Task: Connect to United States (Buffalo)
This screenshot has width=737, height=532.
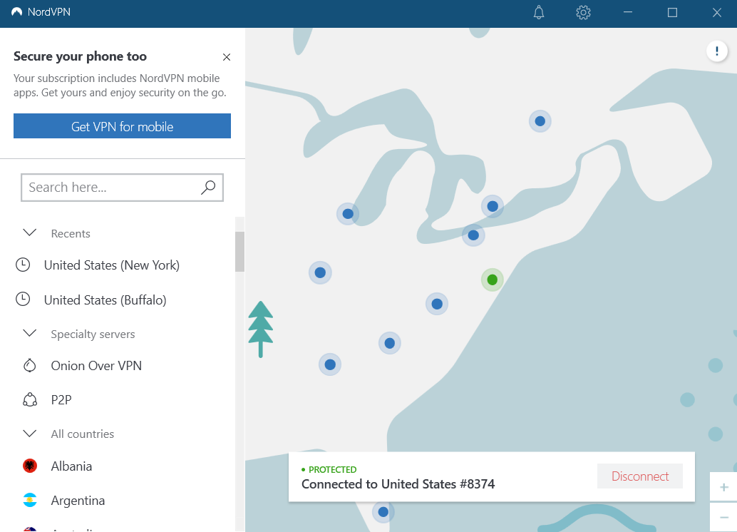Action: pyautogui.click(x=105, y=300)
